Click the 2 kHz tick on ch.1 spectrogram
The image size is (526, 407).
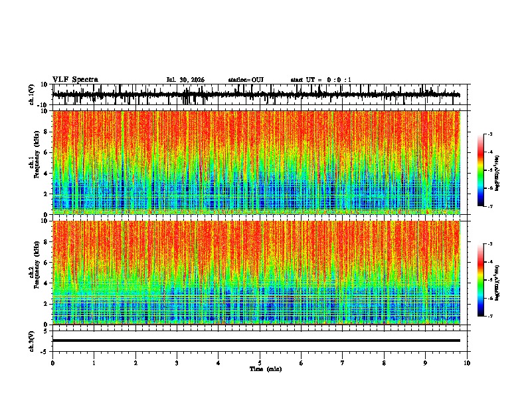[46, 194]
